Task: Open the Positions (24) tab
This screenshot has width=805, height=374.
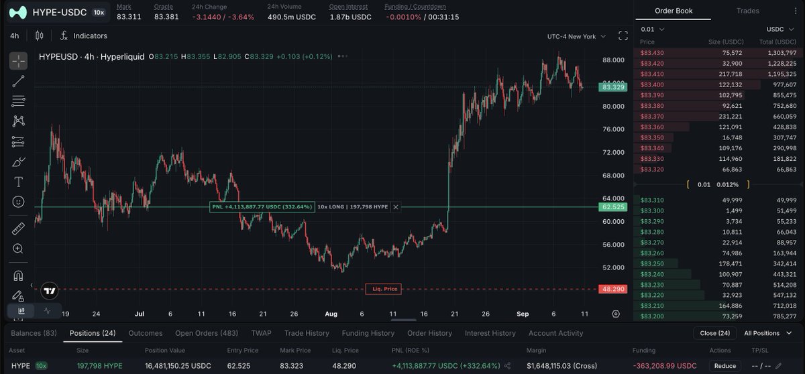Action: point(93,333)
